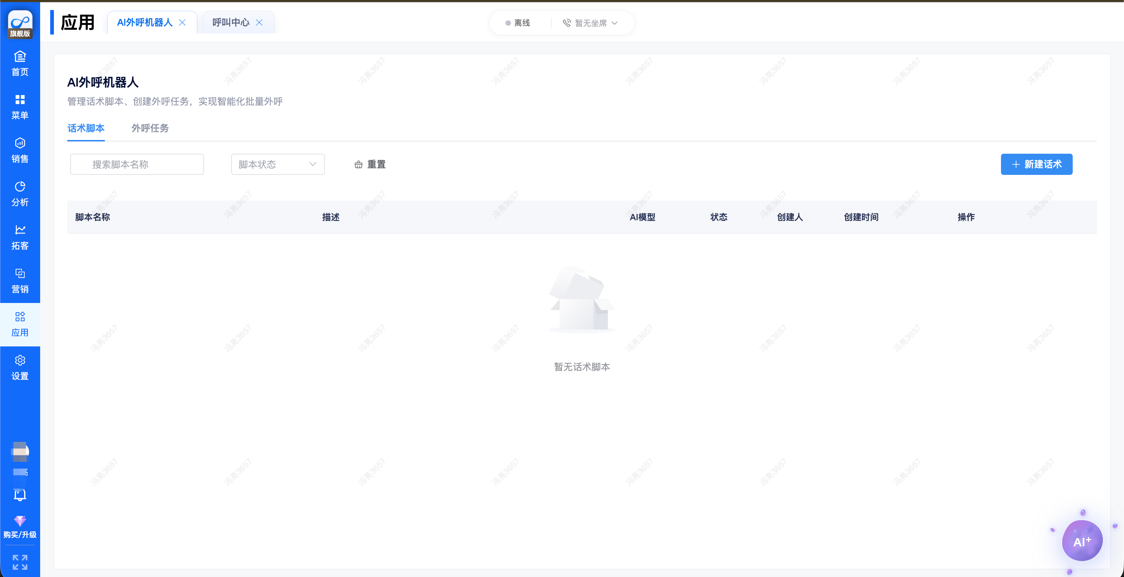1124x577 pixels.
Task: Focus the 搜索脚本名称 search field
Action: click(137, 164)
